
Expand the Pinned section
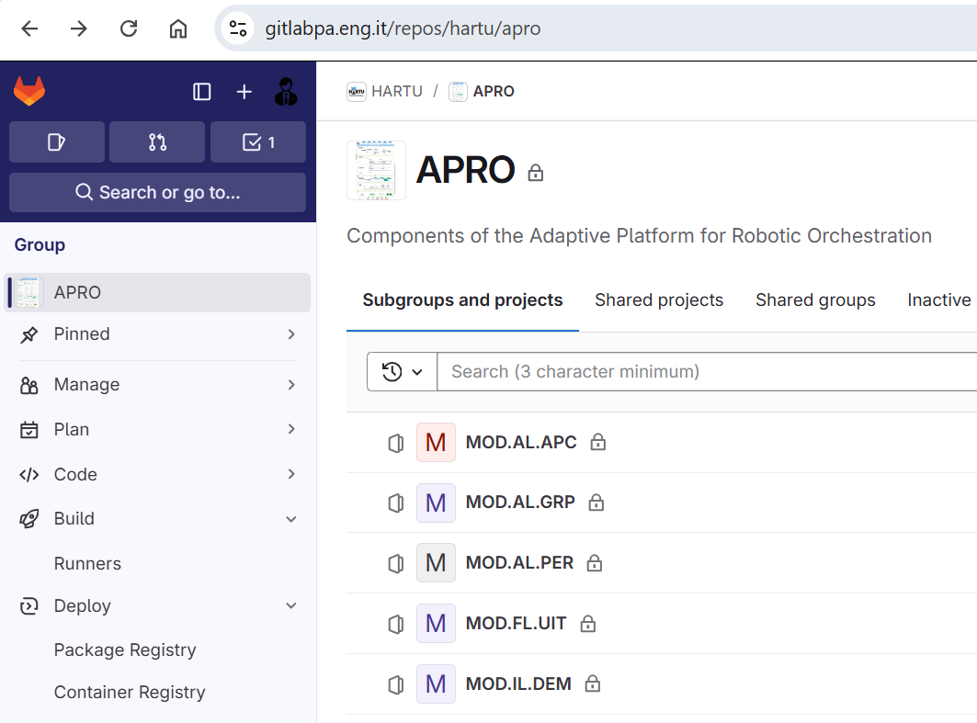click(157, 334)
